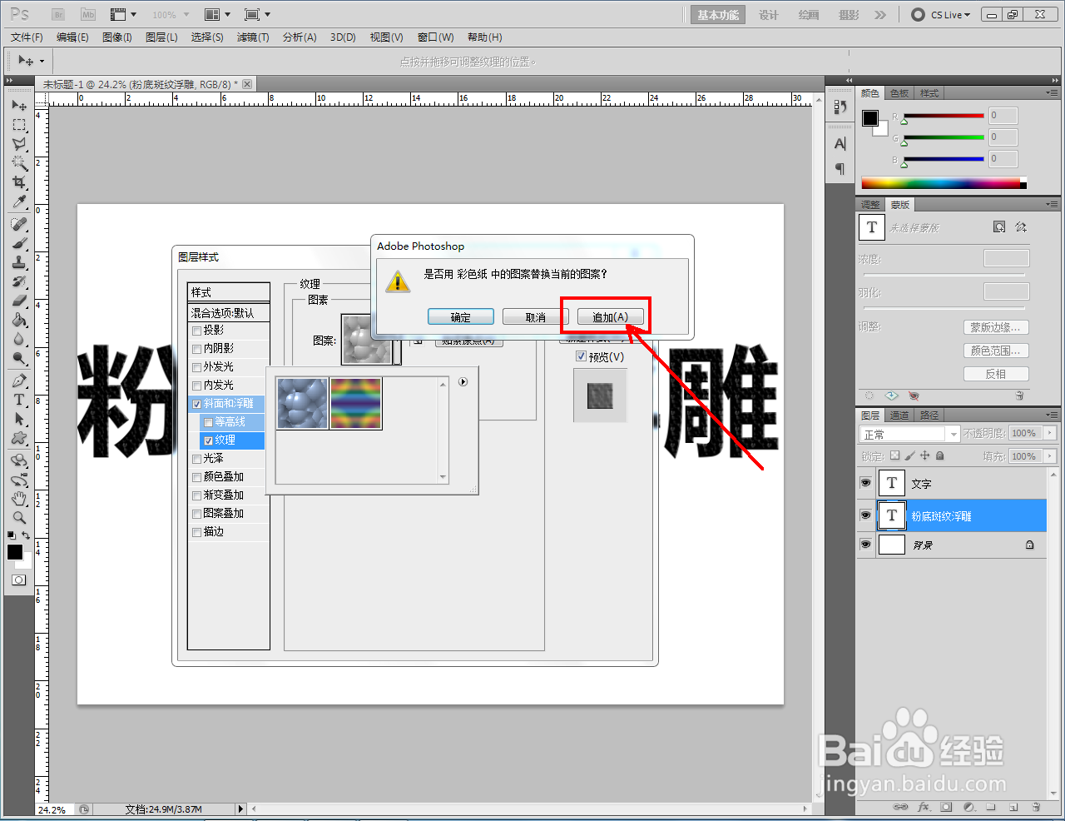Hide the 文字 layer eye icon

[865, 483]
